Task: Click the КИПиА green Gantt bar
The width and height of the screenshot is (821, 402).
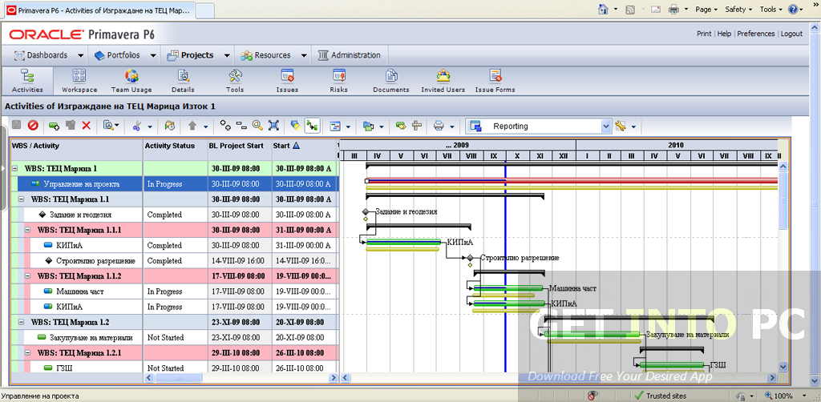Action: [403, 242]
